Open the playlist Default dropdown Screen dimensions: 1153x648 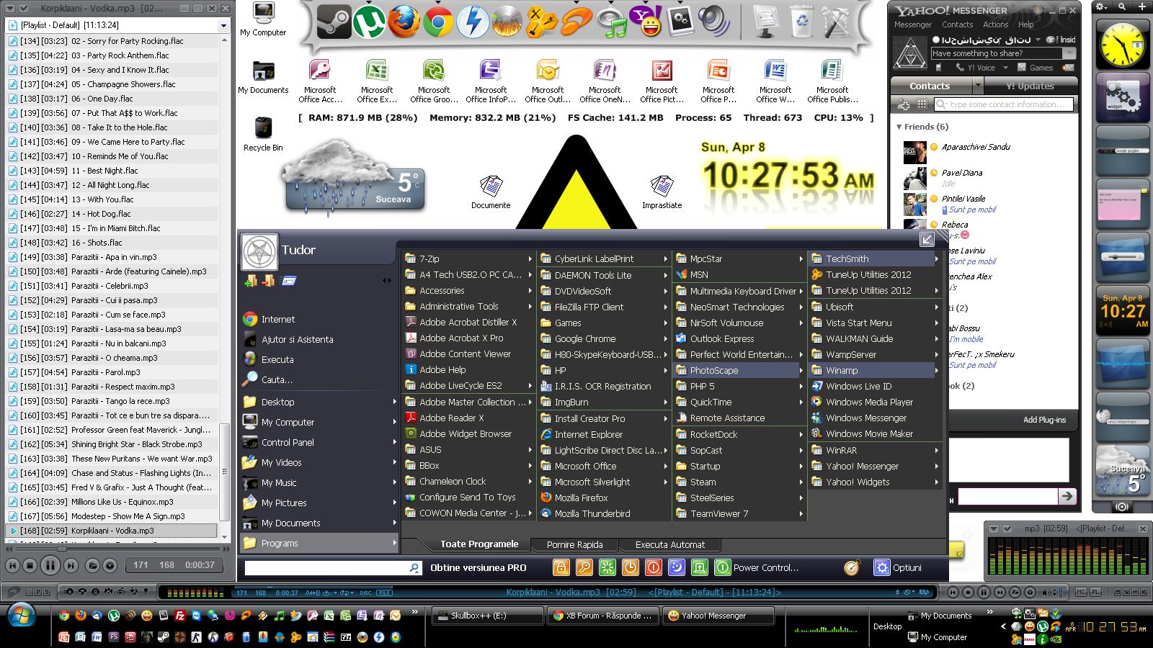pos(223,25)
